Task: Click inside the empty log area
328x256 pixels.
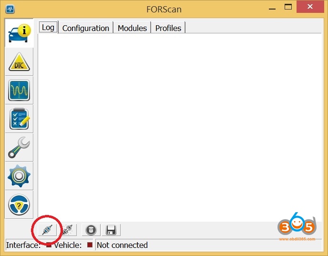Action: pos(180,127)
